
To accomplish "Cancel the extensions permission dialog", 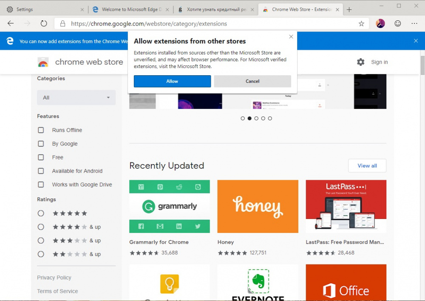I will point(252,81).
